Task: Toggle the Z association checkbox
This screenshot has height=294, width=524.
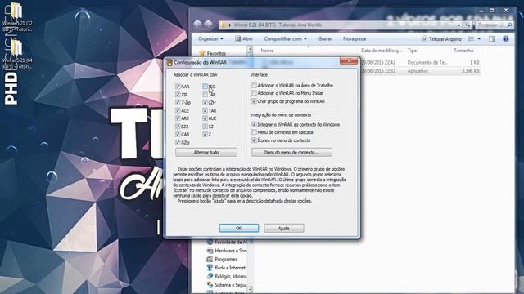Action: 205,134
